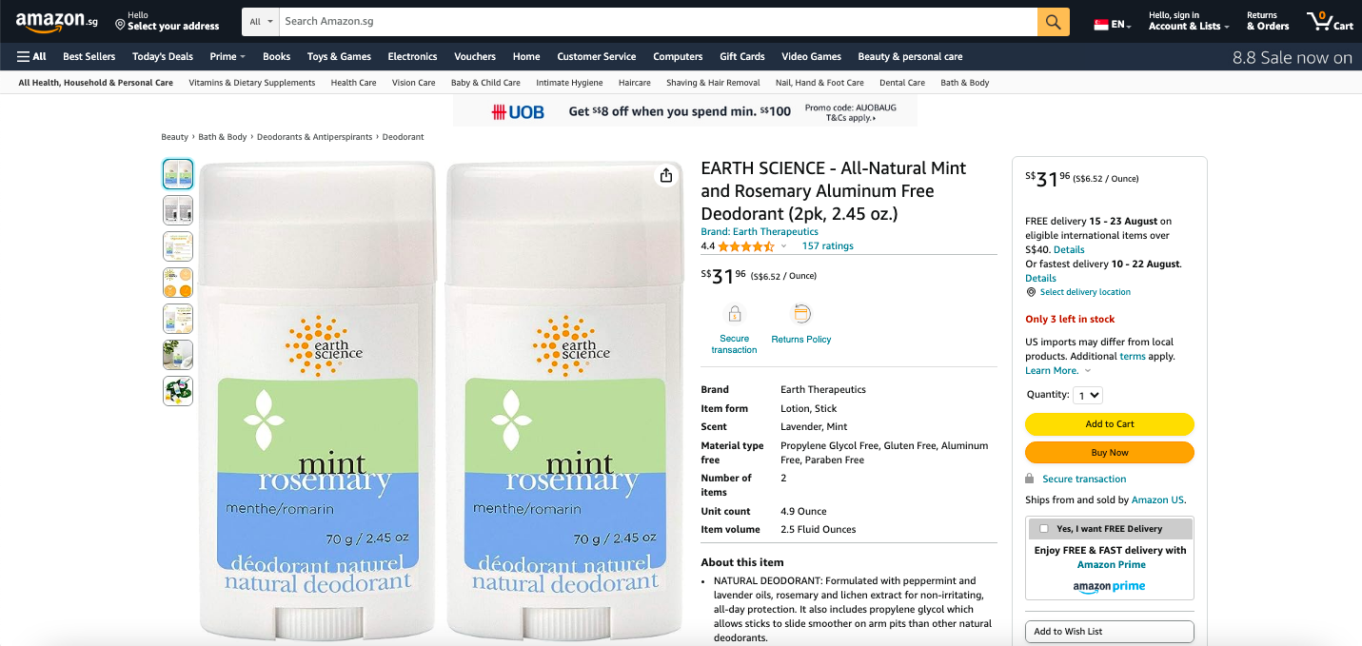Open Brand: Earth Therapeutics link
Image resolution: width=1362 pixels, height=646 pixels.
coord(760,232)
